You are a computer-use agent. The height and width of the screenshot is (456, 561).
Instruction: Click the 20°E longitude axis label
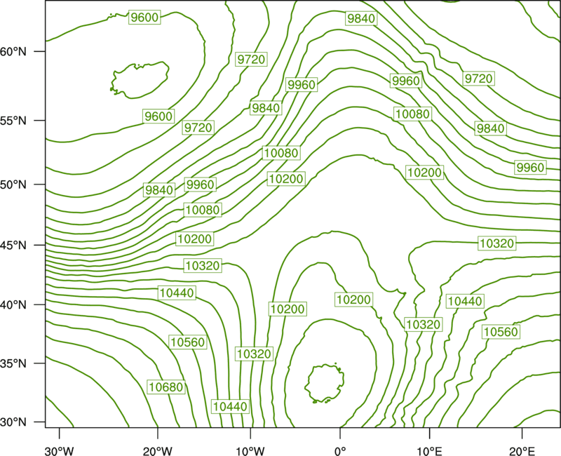522,451
